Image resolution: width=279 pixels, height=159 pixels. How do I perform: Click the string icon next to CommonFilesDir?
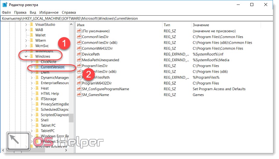(79, 37)
